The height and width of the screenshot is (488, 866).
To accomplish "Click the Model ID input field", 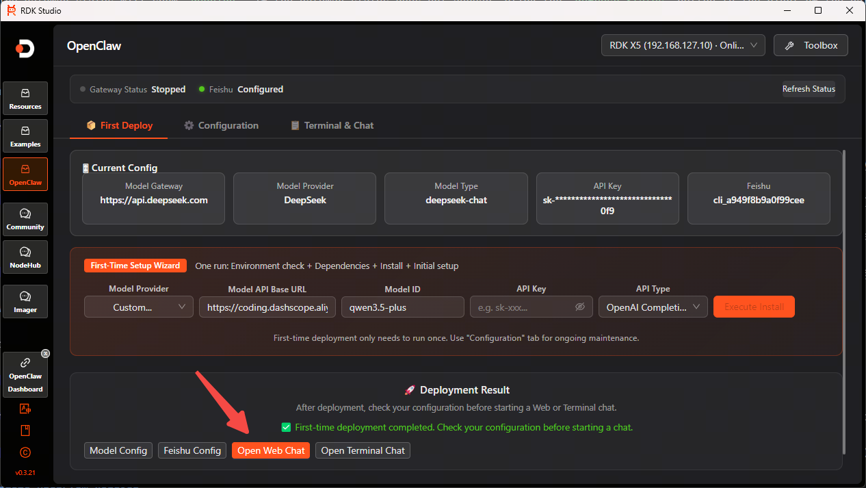I will pyautogui.click(x=403, y=307).
